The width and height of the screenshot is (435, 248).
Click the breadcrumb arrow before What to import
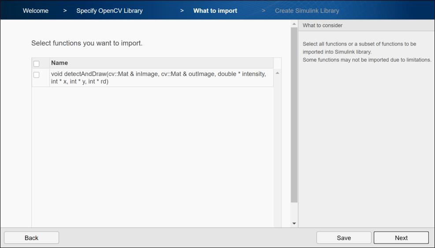point(182,11)
